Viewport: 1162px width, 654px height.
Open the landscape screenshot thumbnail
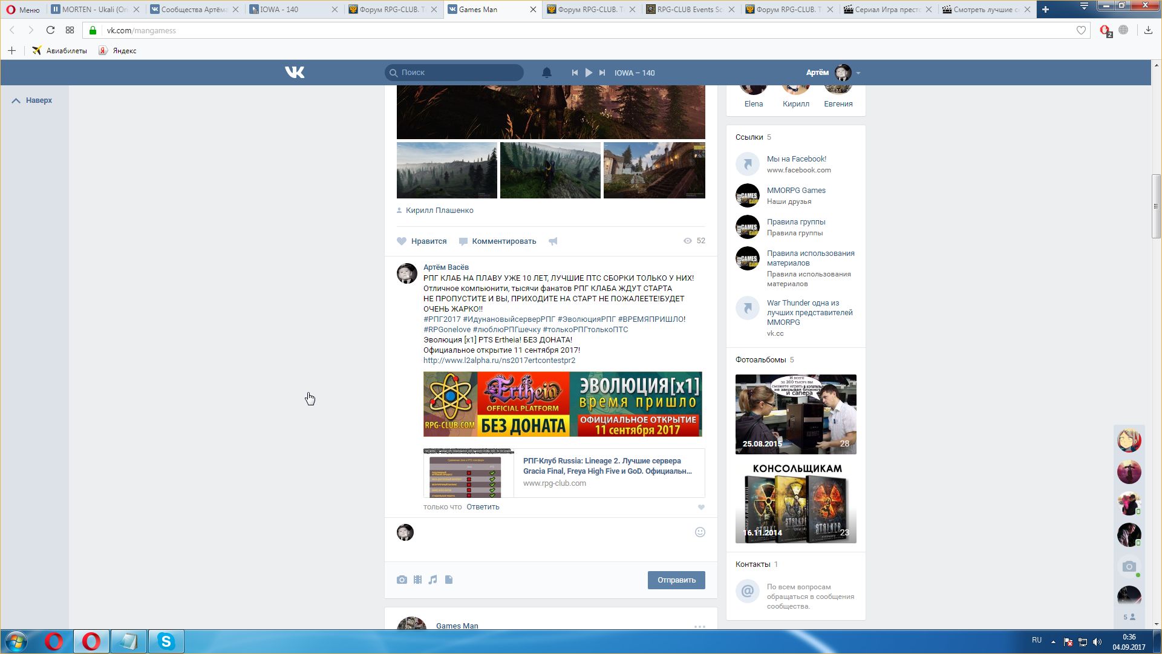(x=447, y=170)
